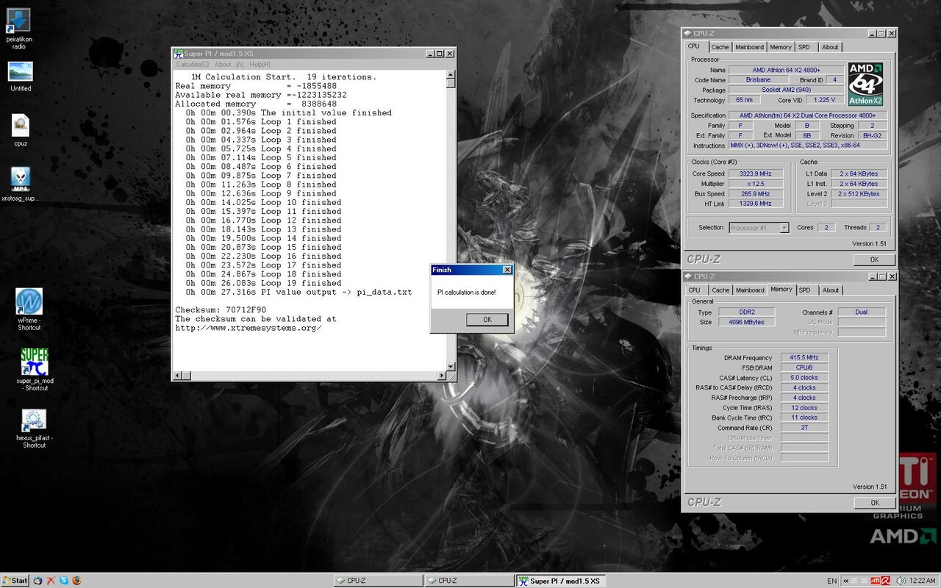
Task: Click Super PI vertical scrollbar down arrow
Action: [451, 367]
